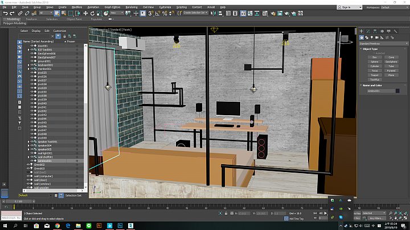Expand the wall shelf001 group
Screen dimensions: 410x230
[x=28, y=157]
